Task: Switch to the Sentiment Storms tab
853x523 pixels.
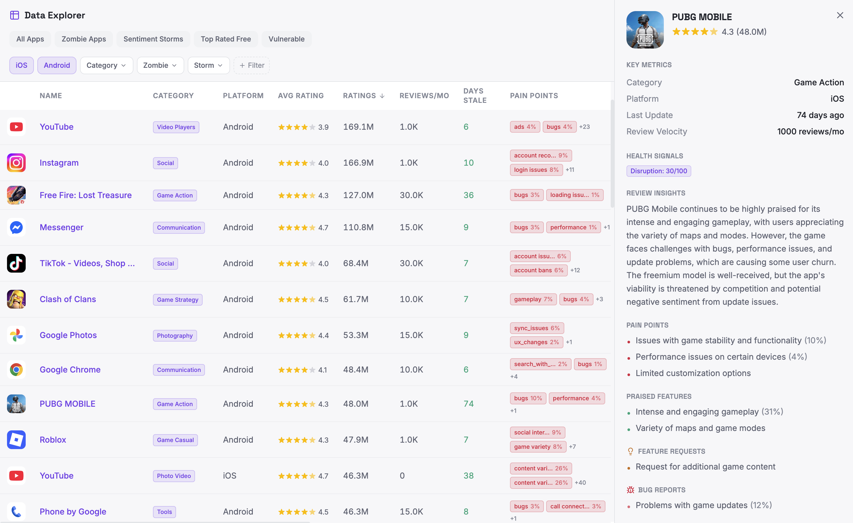Action: [153, 39]
